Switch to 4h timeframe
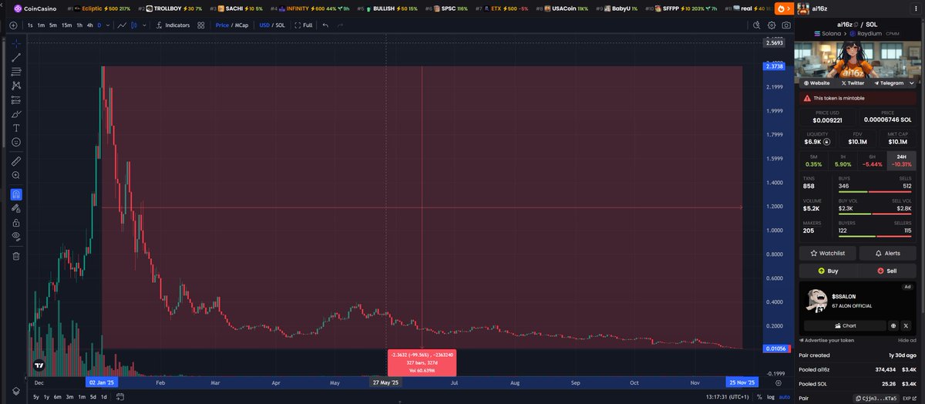 point(90,25)
